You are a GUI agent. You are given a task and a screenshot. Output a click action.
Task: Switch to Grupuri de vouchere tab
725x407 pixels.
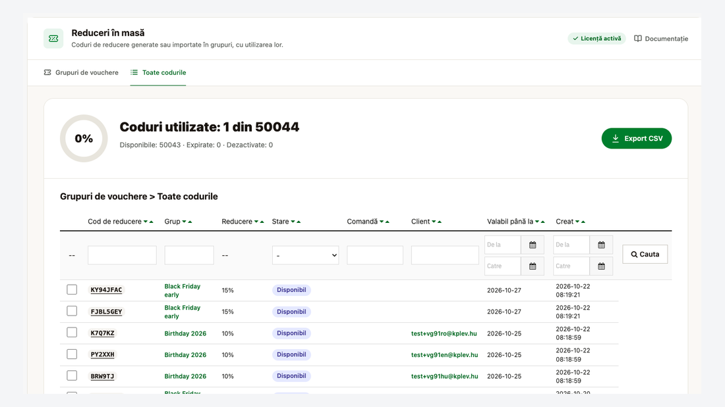(x=81, y=72)
